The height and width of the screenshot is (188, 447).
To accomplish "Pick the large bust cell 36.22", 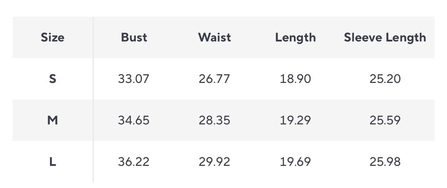I will [133, 162].
